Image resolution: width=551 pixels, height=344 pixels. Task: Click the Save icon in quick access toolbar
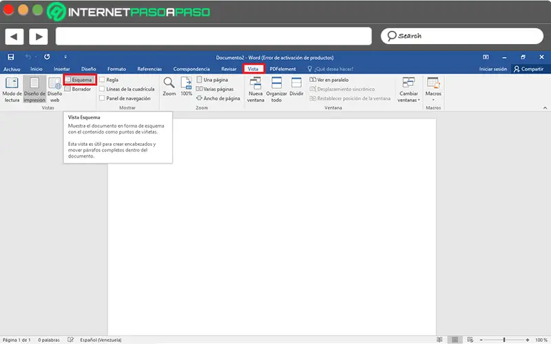coord(11,57)
